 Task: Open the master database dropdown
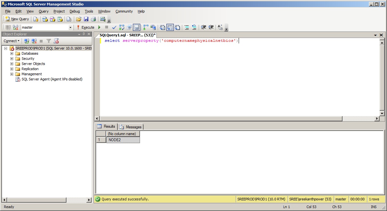(x=70, y=27)
